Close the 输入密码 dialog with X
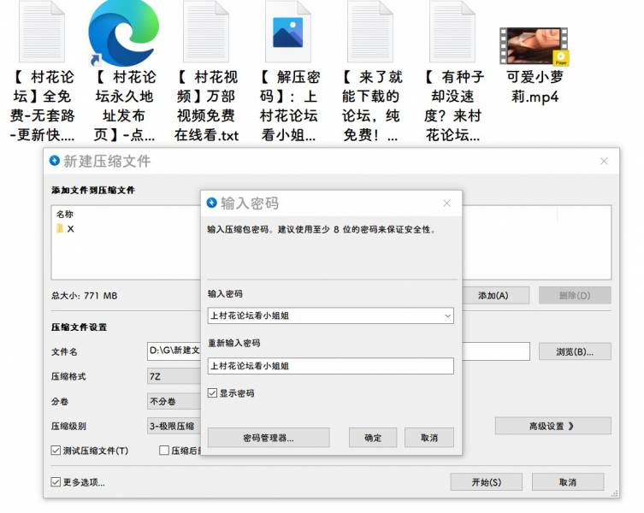The height and width of the screenshot is (513, 644). pyautogui.click(x=446, y=203)
